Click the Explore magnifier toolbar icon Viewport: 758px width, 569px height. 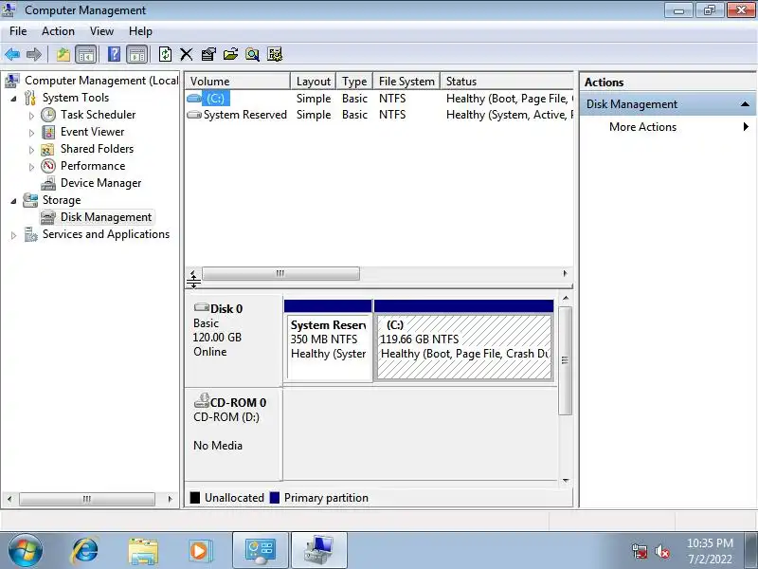[252, 54]
